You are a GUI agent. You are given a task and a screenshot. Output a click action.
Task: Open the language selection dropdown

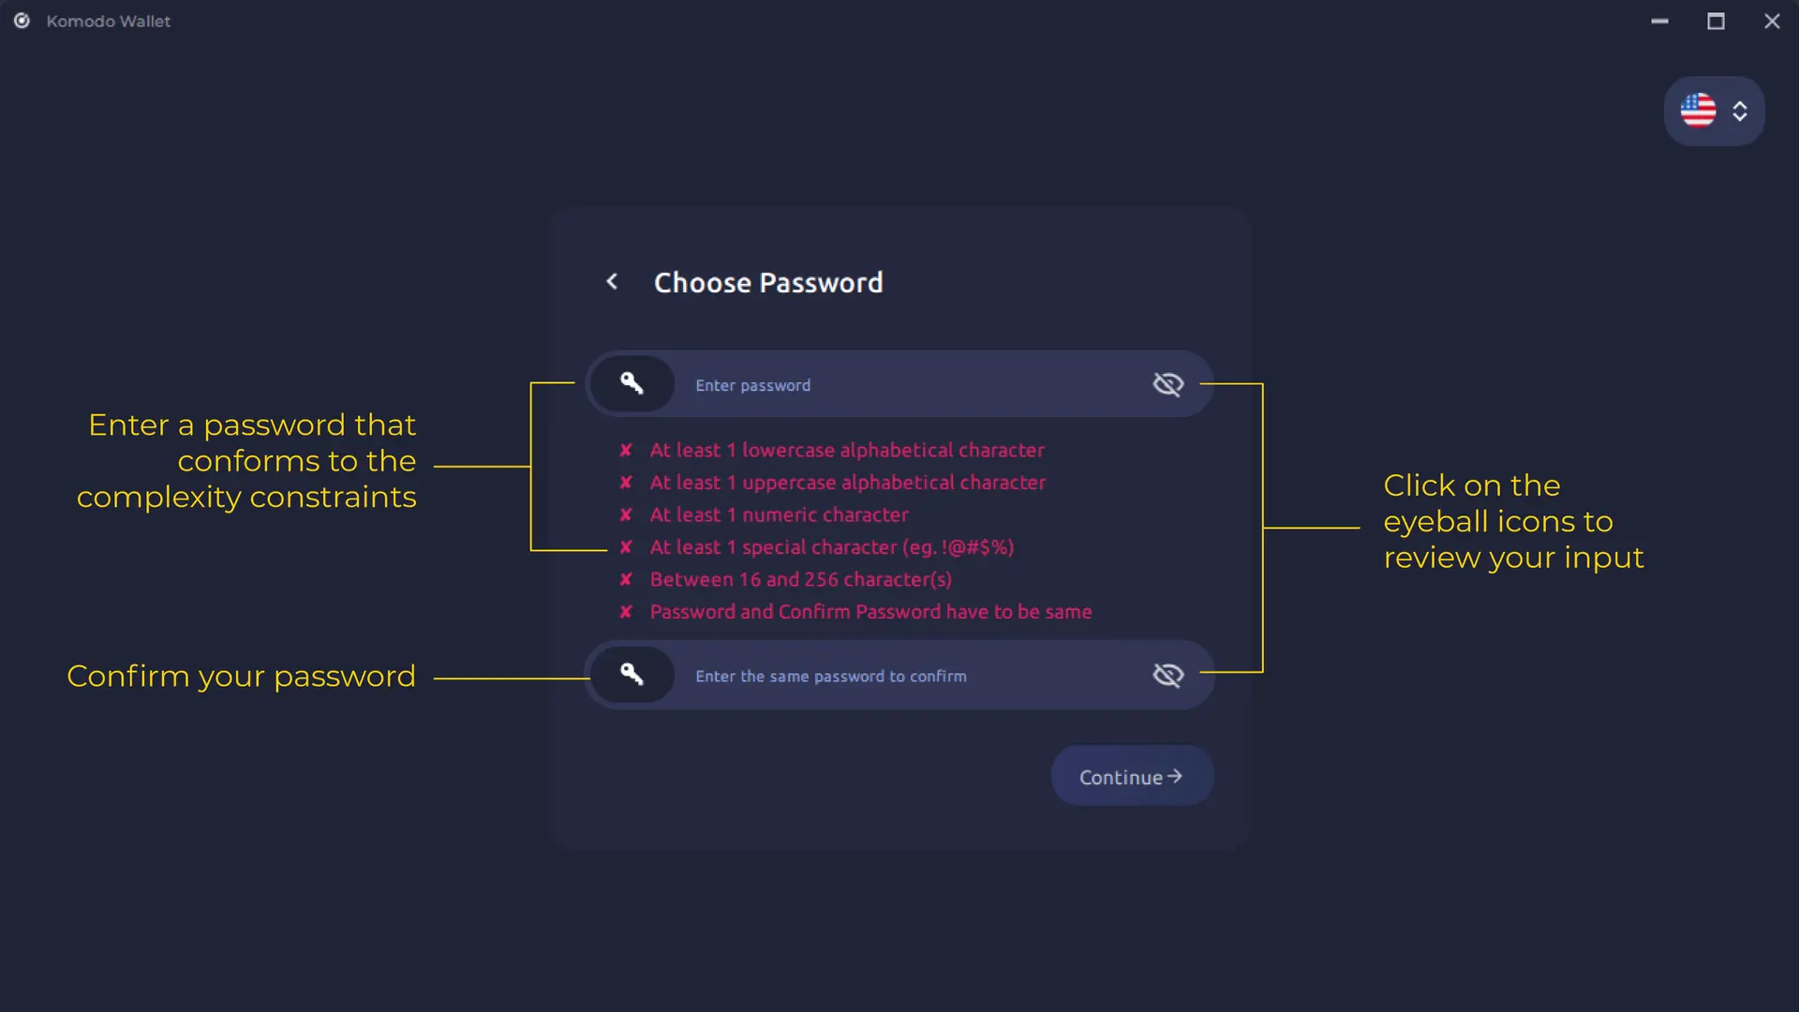1714,111
